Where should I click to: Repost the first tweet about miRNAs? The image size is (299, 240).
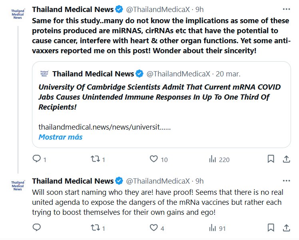(95, 159)
